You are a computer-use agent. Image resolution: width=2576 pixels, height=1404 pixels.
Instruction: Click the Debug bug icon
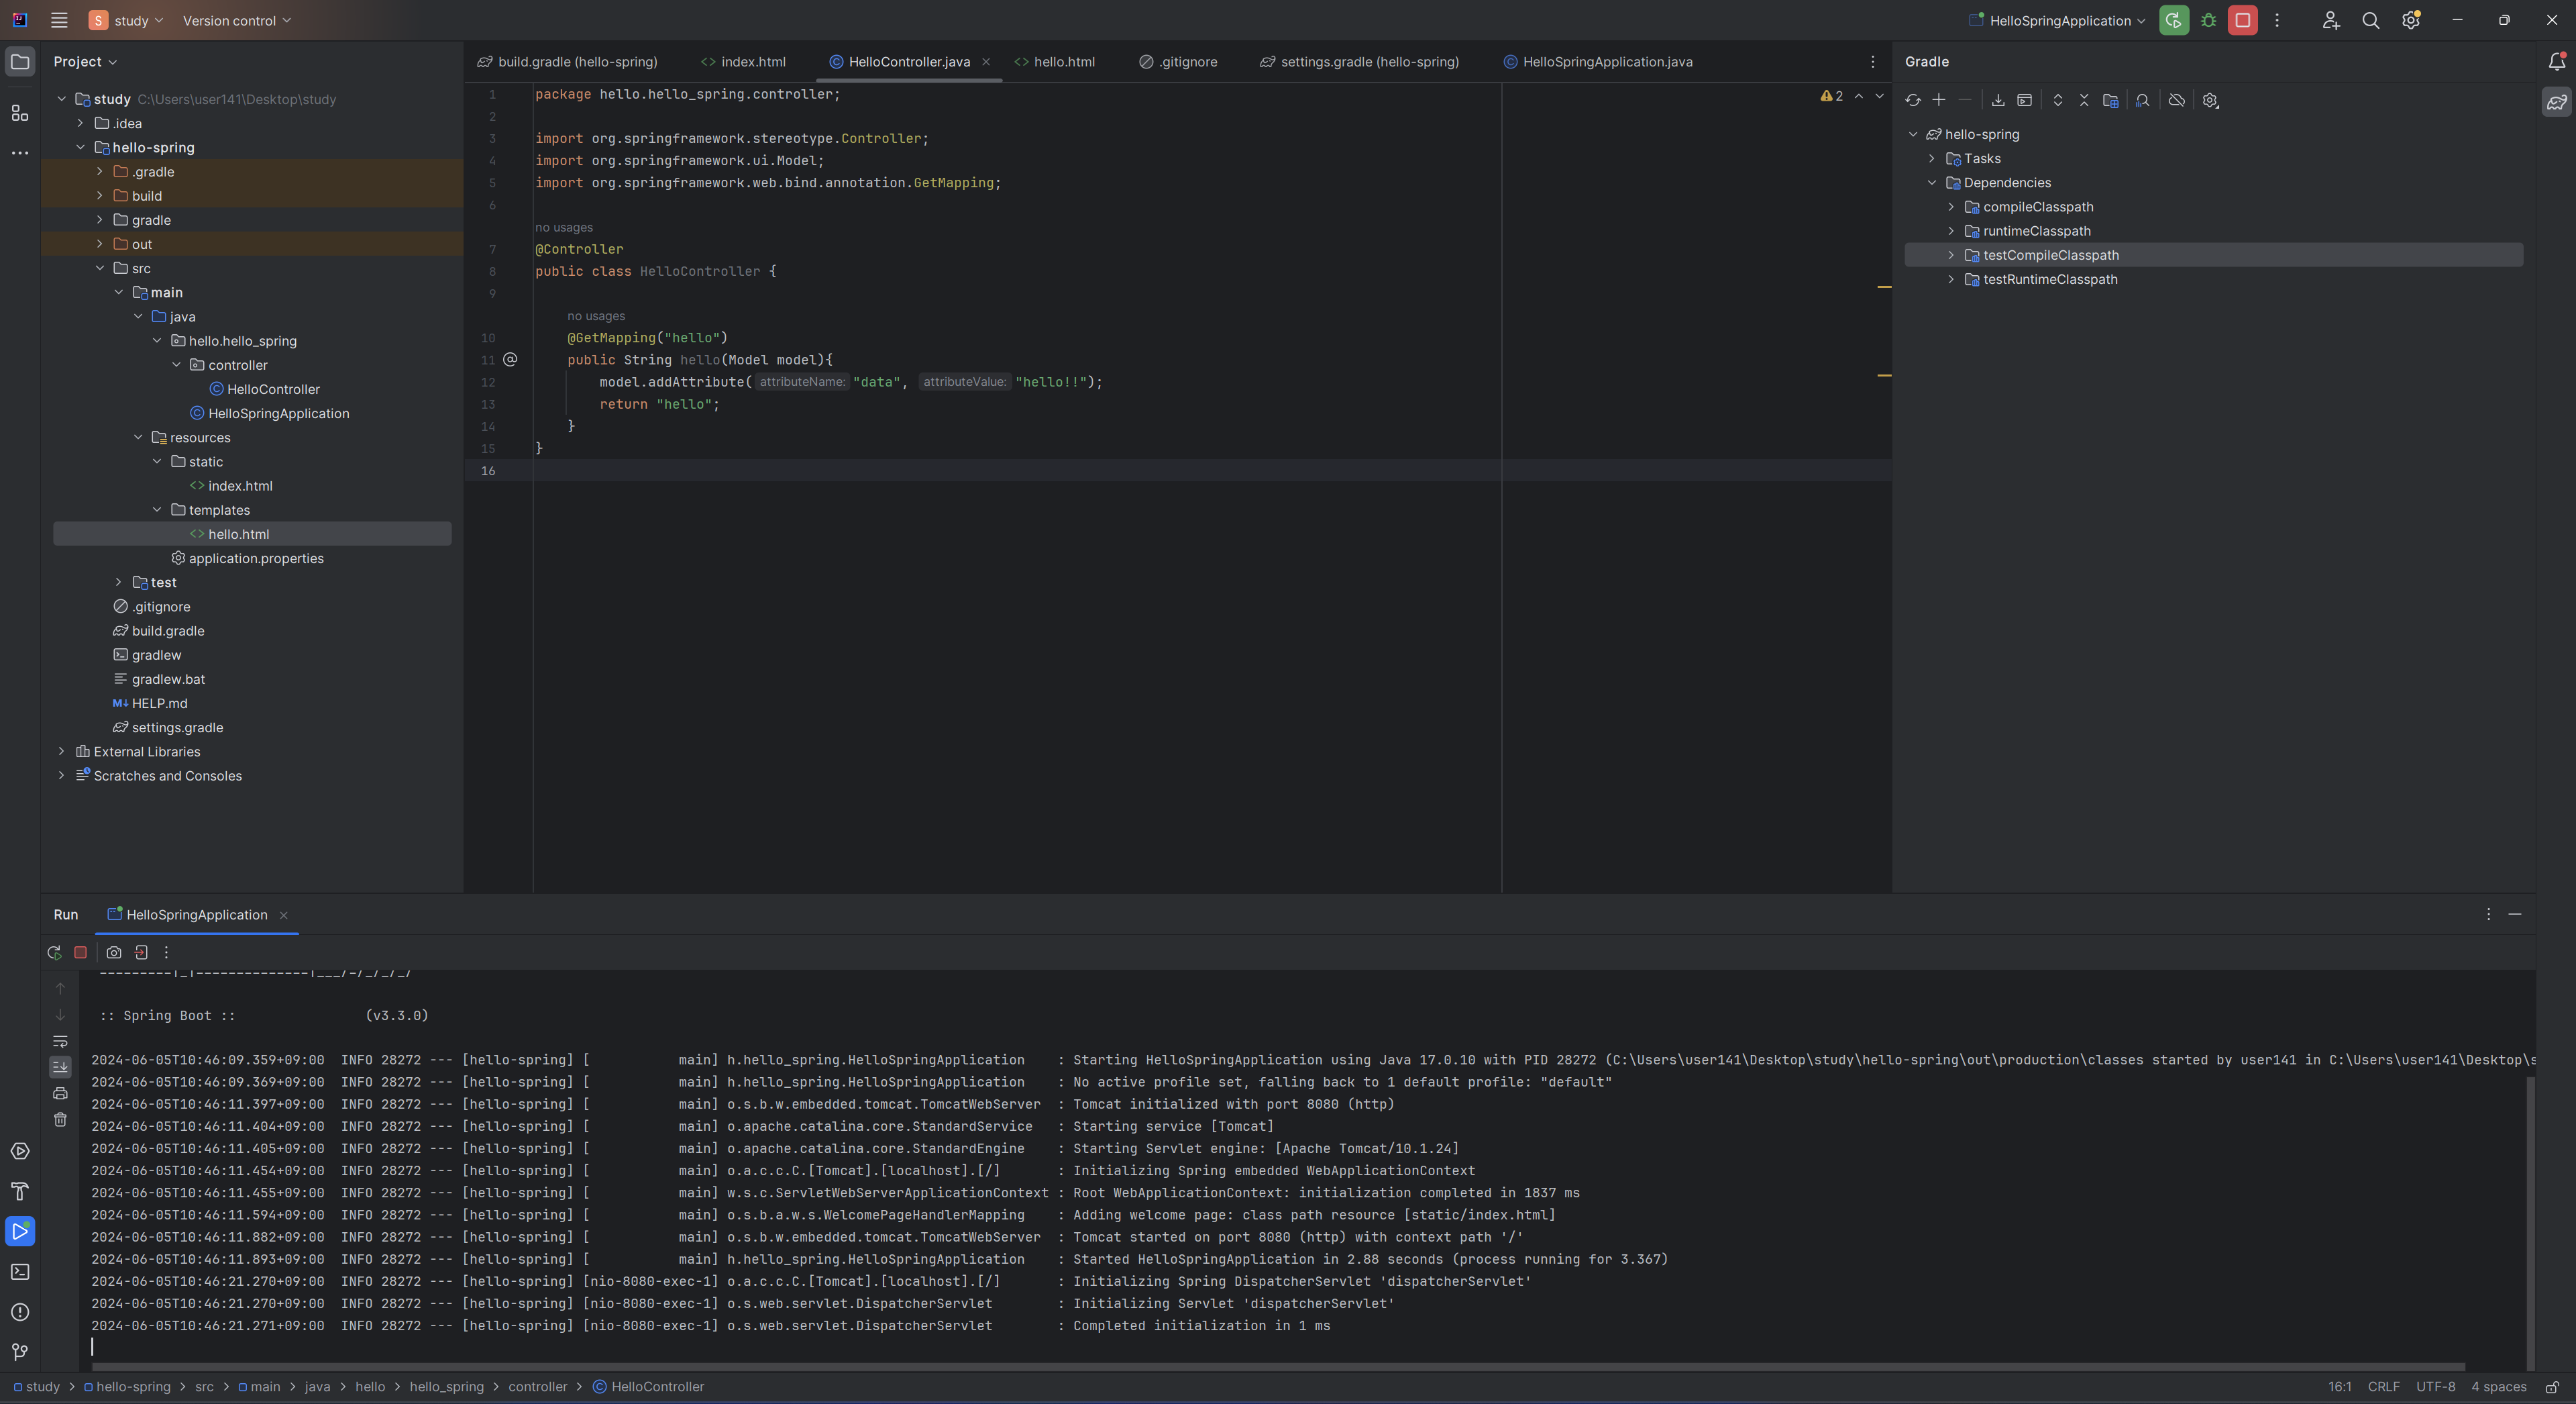click(2209, 20)
